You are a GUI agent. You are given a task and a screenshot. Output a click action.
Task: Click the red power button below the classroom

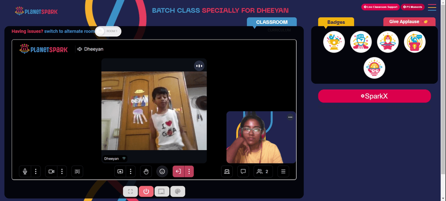(146, 191)
